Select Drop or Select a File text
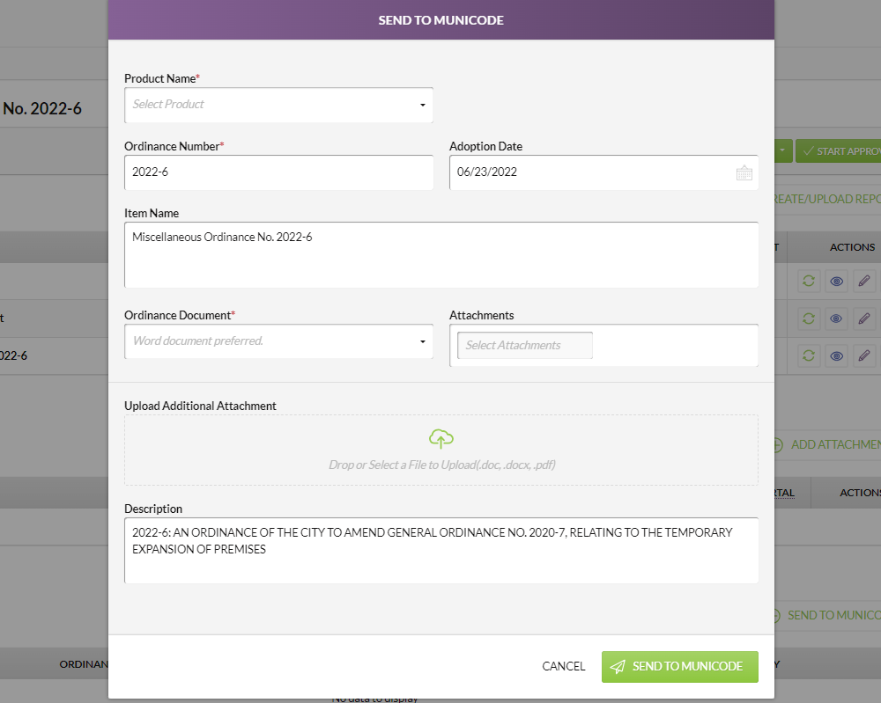This screenshot has width=881, height=703. click(441, 465)
